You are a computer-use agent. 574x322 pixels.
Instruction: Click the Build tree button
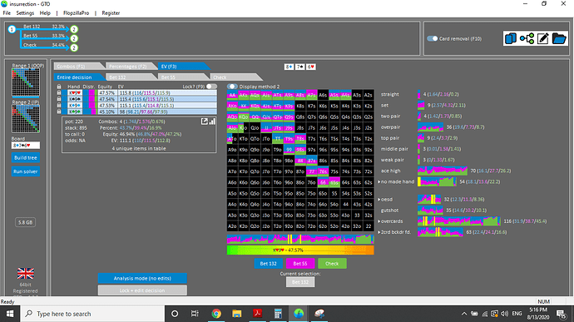click(x=26, y=157)
